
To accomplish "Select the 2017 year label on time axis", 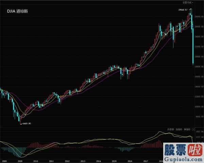I will pos(146,161).
